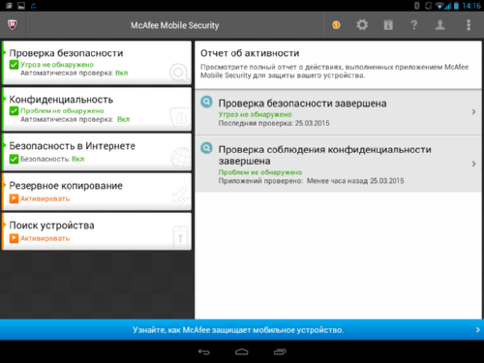Click the green Проблем не обнаружено text in report
This screenshot has height=363, width=484.
[x=260, y=172]
